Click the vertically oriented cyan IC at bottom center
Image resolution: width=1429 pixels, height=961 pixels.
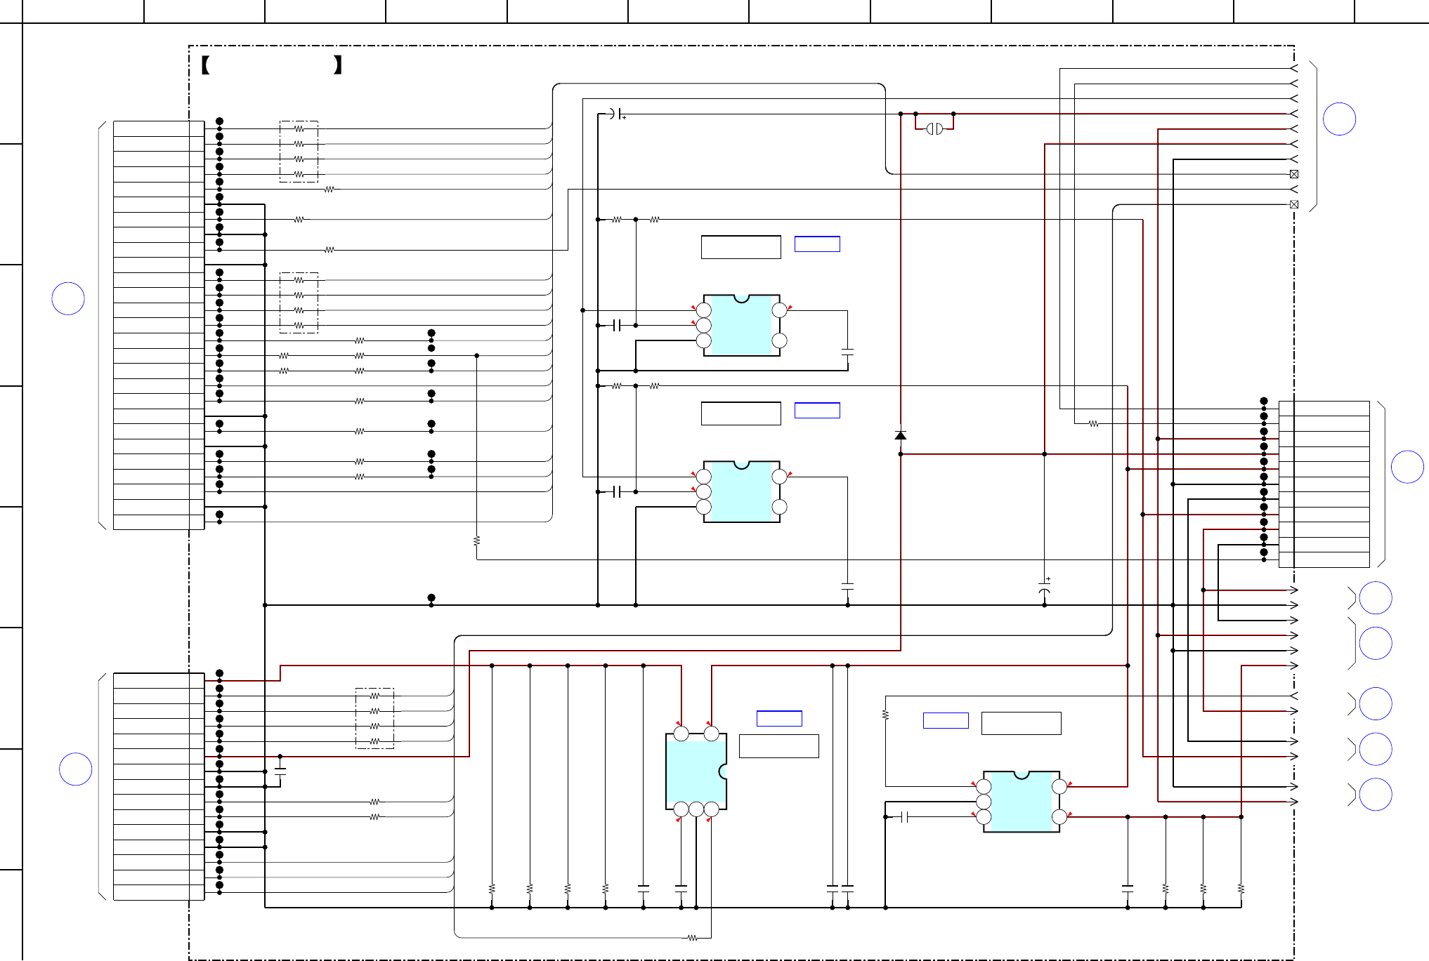click(695, 771)
